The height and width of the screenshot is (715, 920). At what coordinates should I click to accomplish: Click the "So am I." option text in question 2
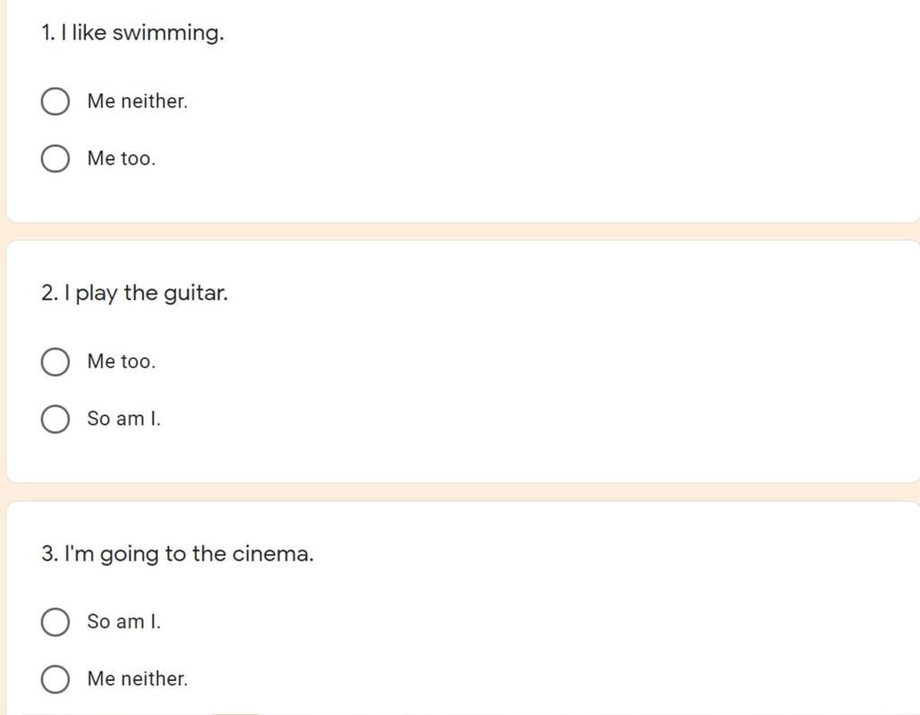pos(124,419)
